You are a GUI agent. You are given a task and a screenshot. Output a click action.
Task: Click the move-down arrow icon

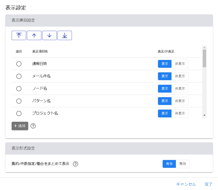coord(49,35)
